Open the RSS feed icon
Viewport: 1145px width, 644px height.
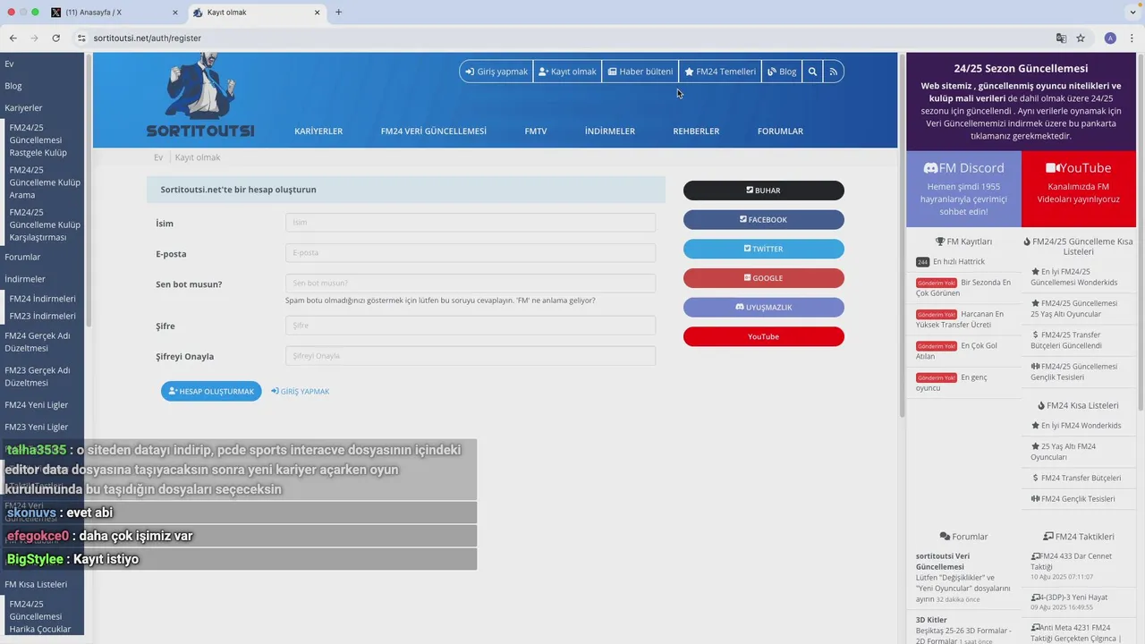[833, 72]
